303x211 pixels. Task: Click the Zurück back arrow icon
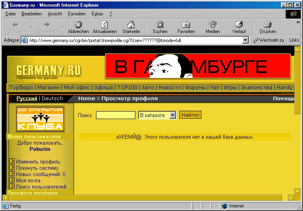tap(15, 25)
